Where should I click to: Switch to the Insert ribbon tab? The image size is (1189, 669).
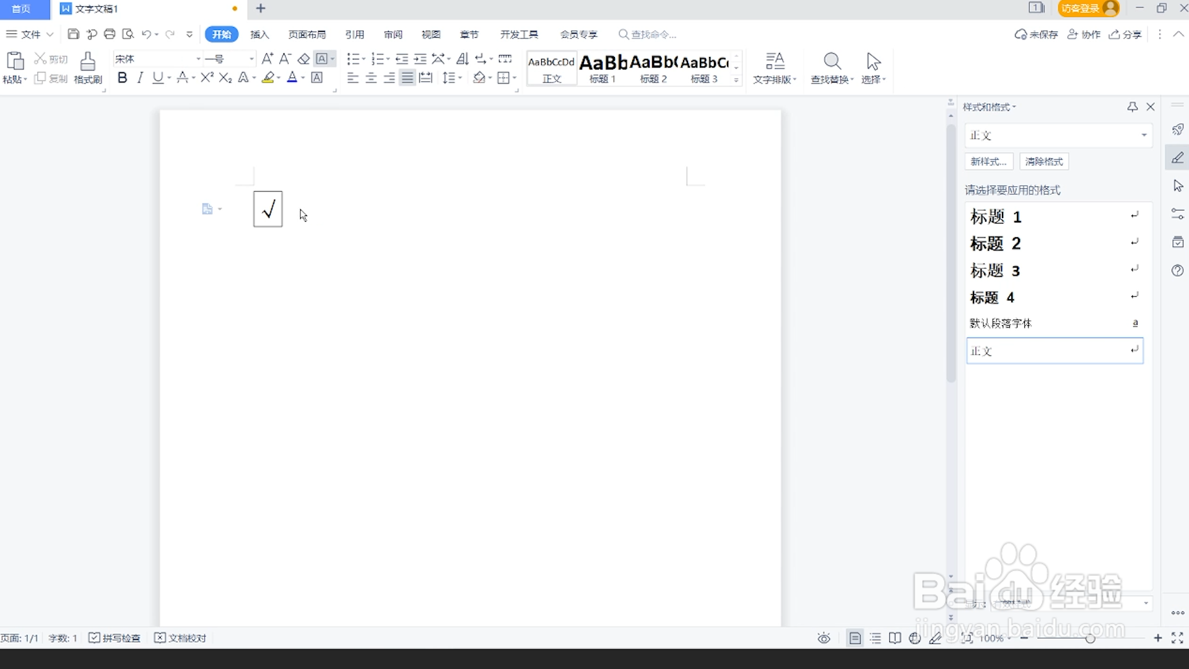coord(259,35)
